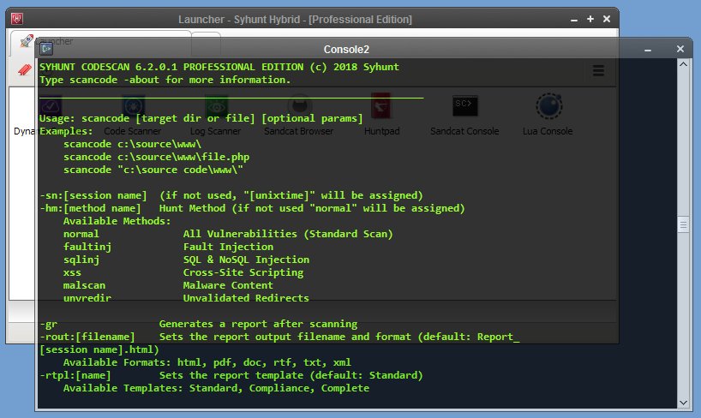The height and width of the screenshot is (418, 701).
Task: Click the red eraser icon in Launcher toolbar
Action: (x=25, y=70)
